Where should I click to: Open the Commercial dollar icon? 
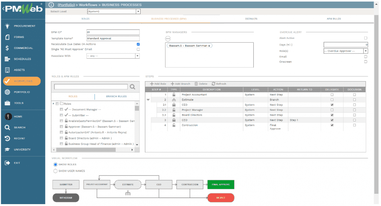7,48
